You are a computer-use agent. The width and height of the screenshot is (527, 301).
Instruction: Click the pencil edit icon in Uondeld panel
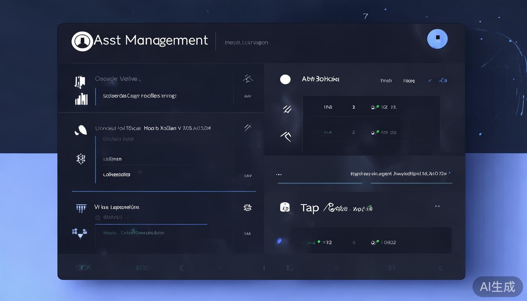pyautogui.click(x=247, y=127)
